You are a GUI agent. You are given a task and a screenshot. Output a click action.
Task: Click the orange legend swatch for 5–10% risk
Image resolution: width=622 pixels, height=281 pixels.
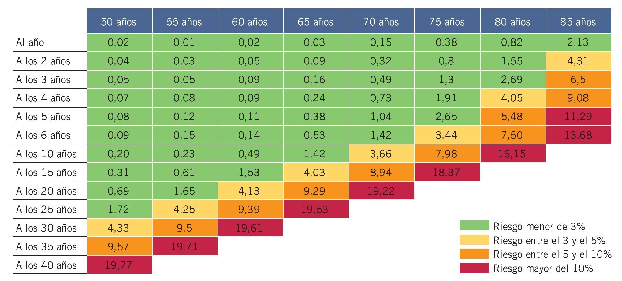pos(474,254)
